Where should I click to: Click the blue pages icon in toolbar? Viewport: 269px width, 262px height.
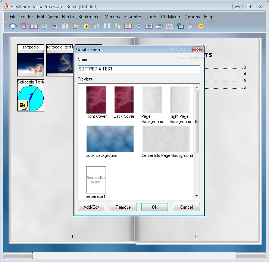44,26
